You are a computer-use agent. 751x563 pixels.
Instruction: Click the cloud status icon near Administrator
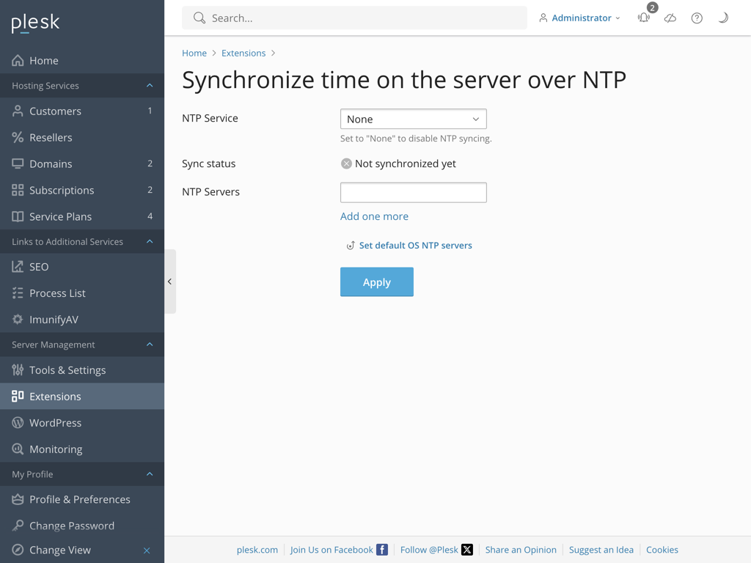pos(670,18)
